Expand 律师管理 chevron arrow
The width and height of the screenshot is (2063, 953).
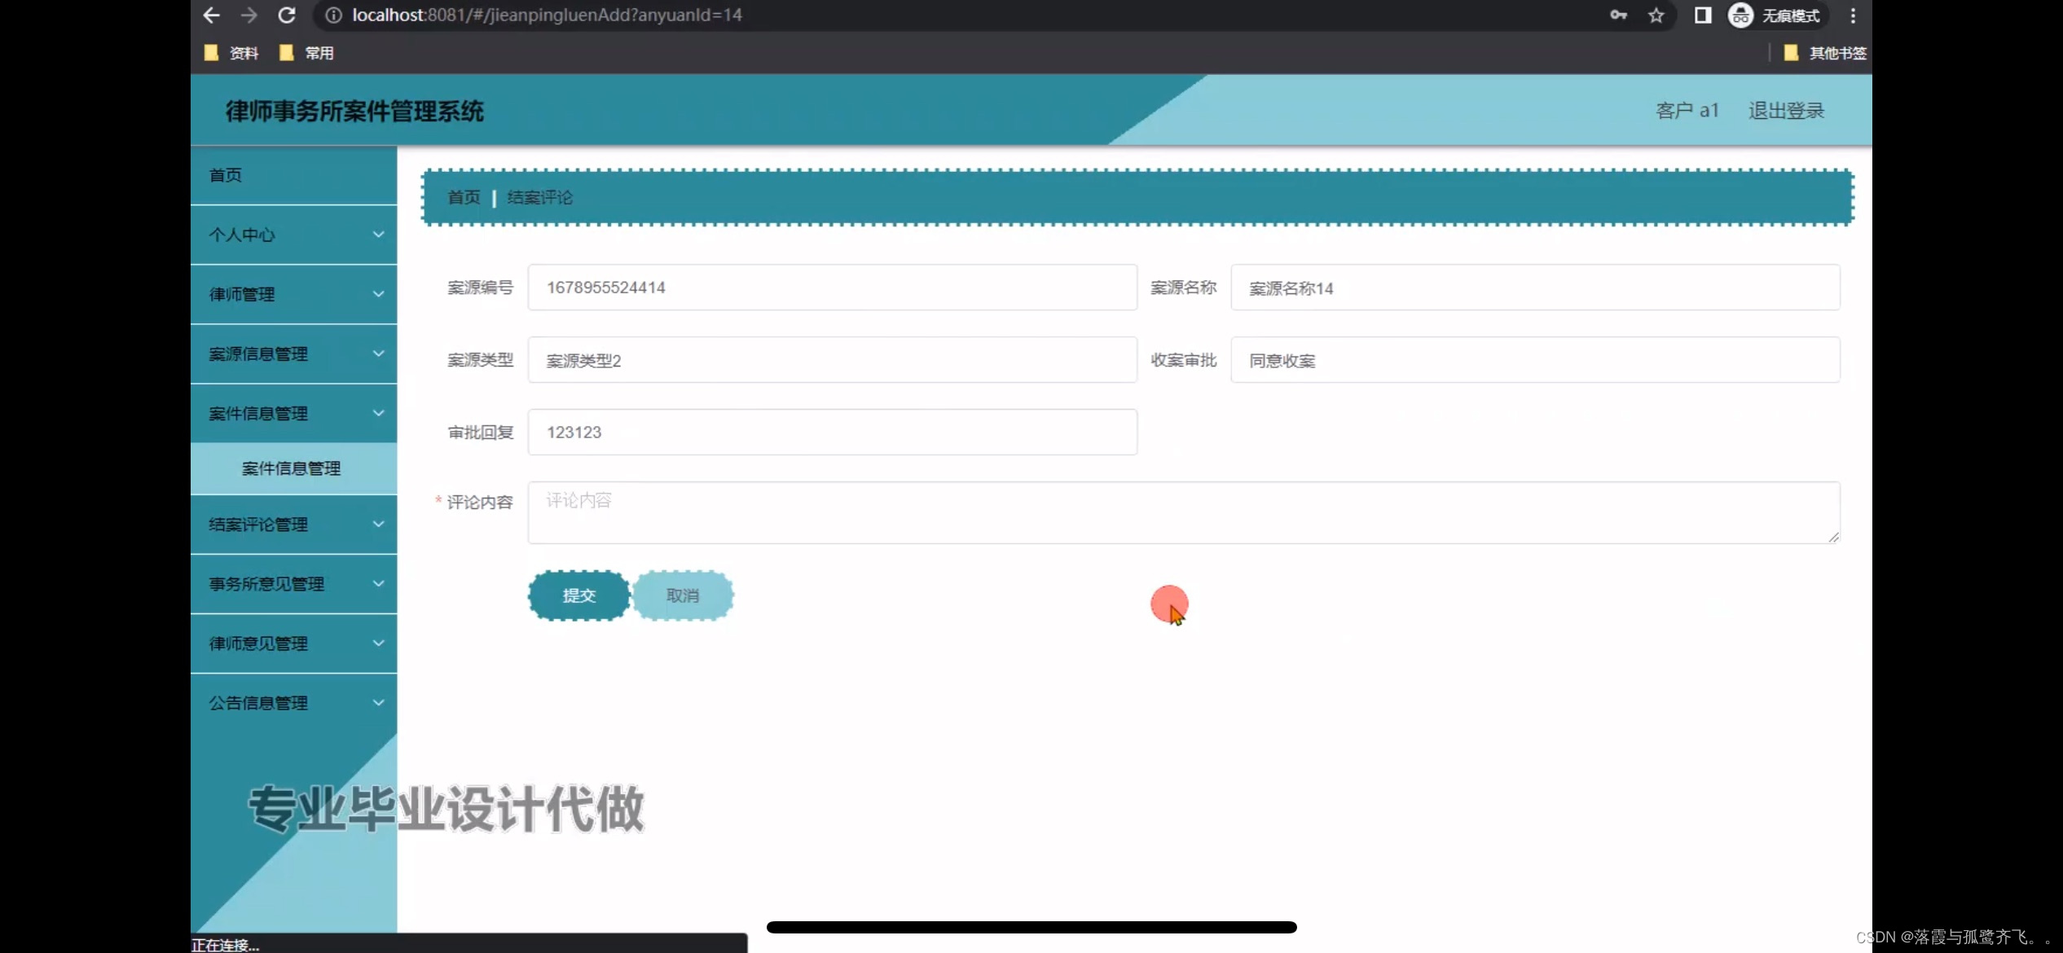click(378, 294)
